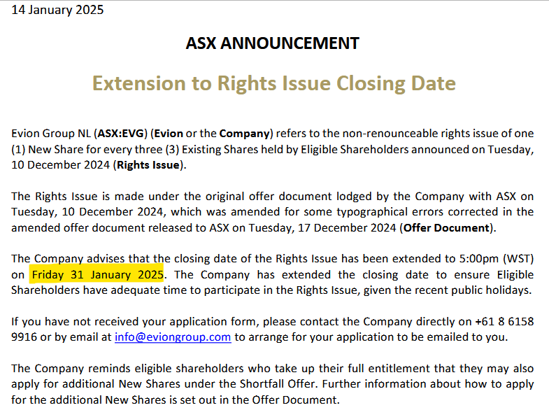Click the phone number +61 8 6158
549x410 pixels.
click(504, 321)
